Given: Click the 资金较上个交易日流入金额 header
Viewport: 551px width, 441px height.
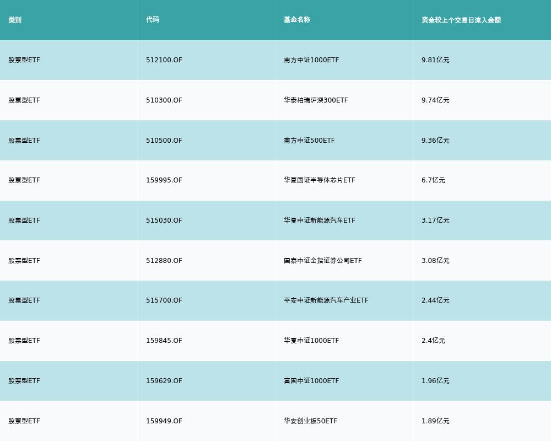Looking at the screenshot, I should point(461,20).
